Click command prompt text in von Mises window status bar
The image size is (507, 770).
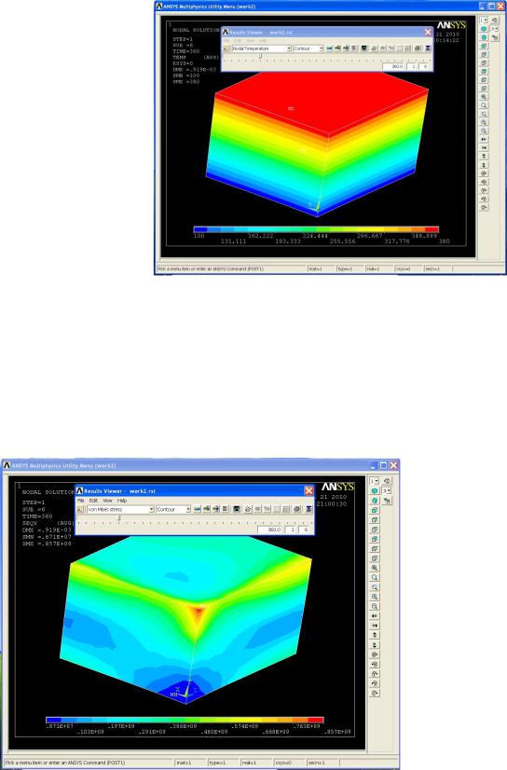[65, 763]
